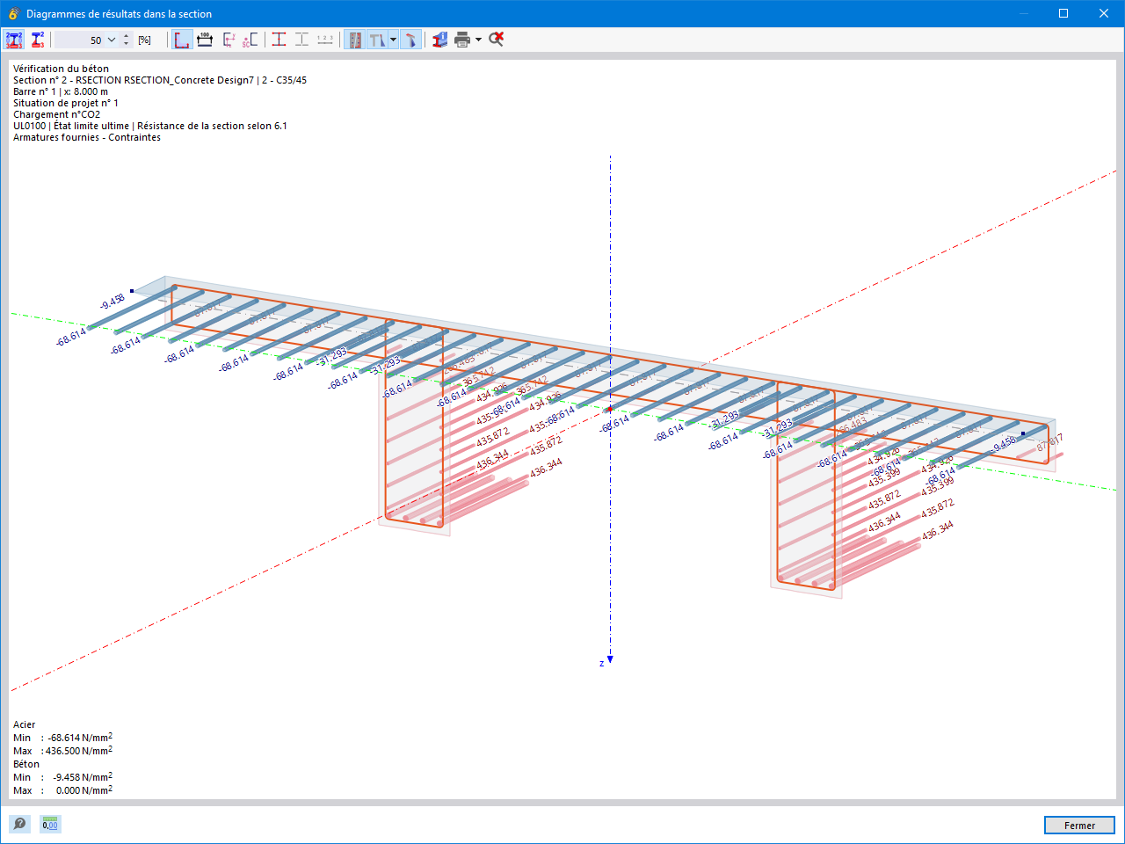Toggle the section stress values icon
Screen dimensions: 1125x844
[x=14, y=40]
